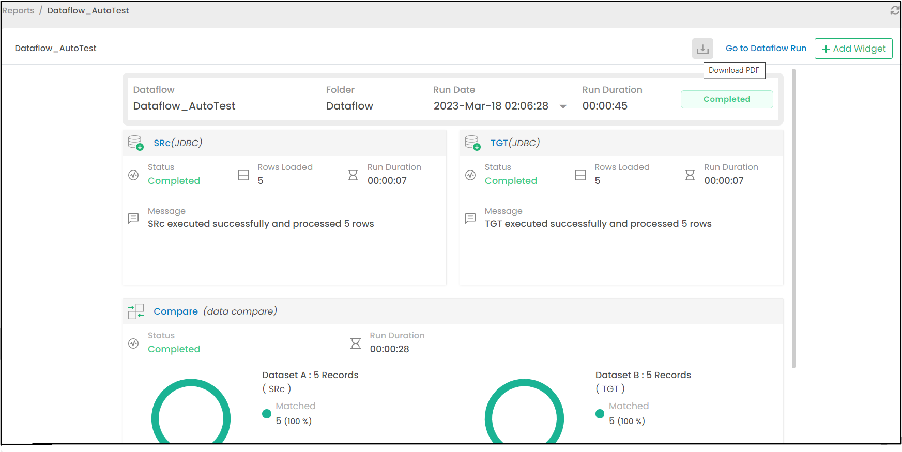Click the refresh icon in top corner
Screen dimensions: 902x452
pyautogui.click(x=895, y=10)
